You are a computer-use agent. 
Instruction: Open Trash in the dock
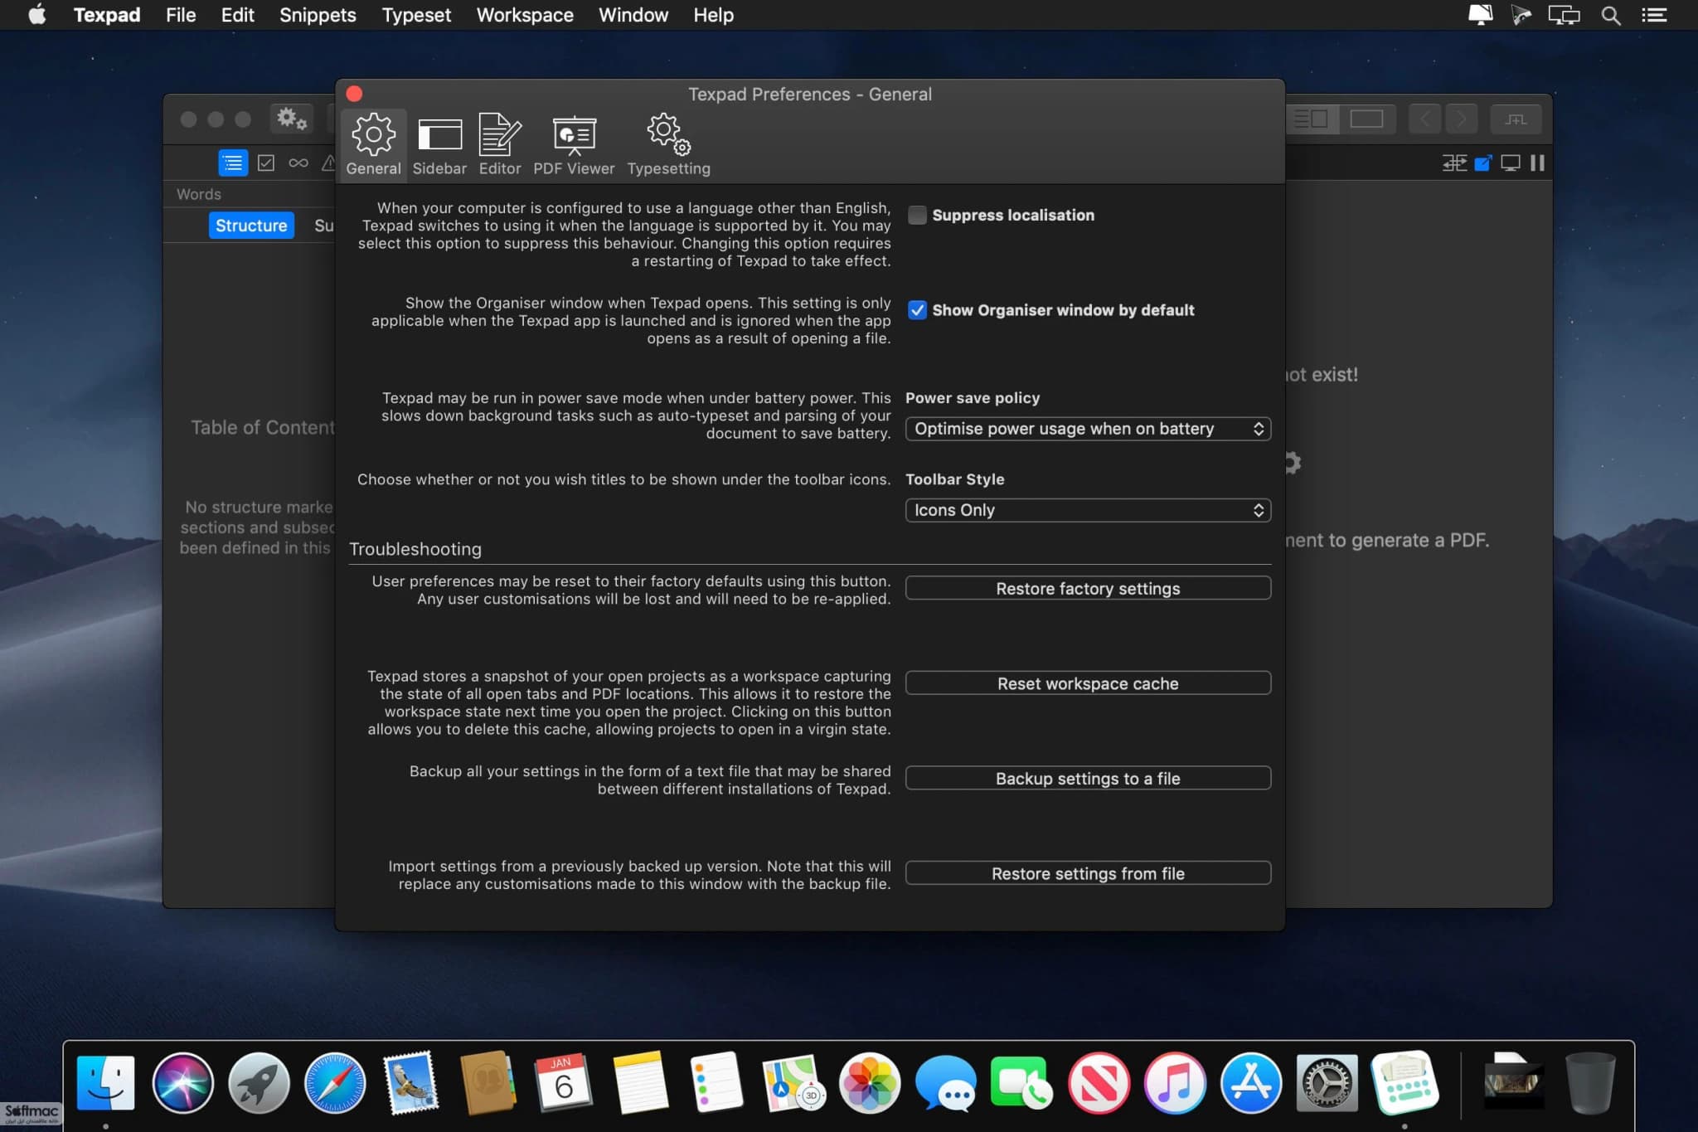point(1589,1083)
